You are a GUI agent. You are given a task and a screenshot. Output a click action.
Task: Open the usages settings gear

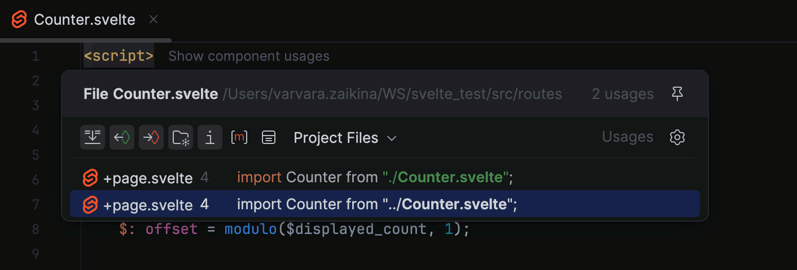point(677,137)
